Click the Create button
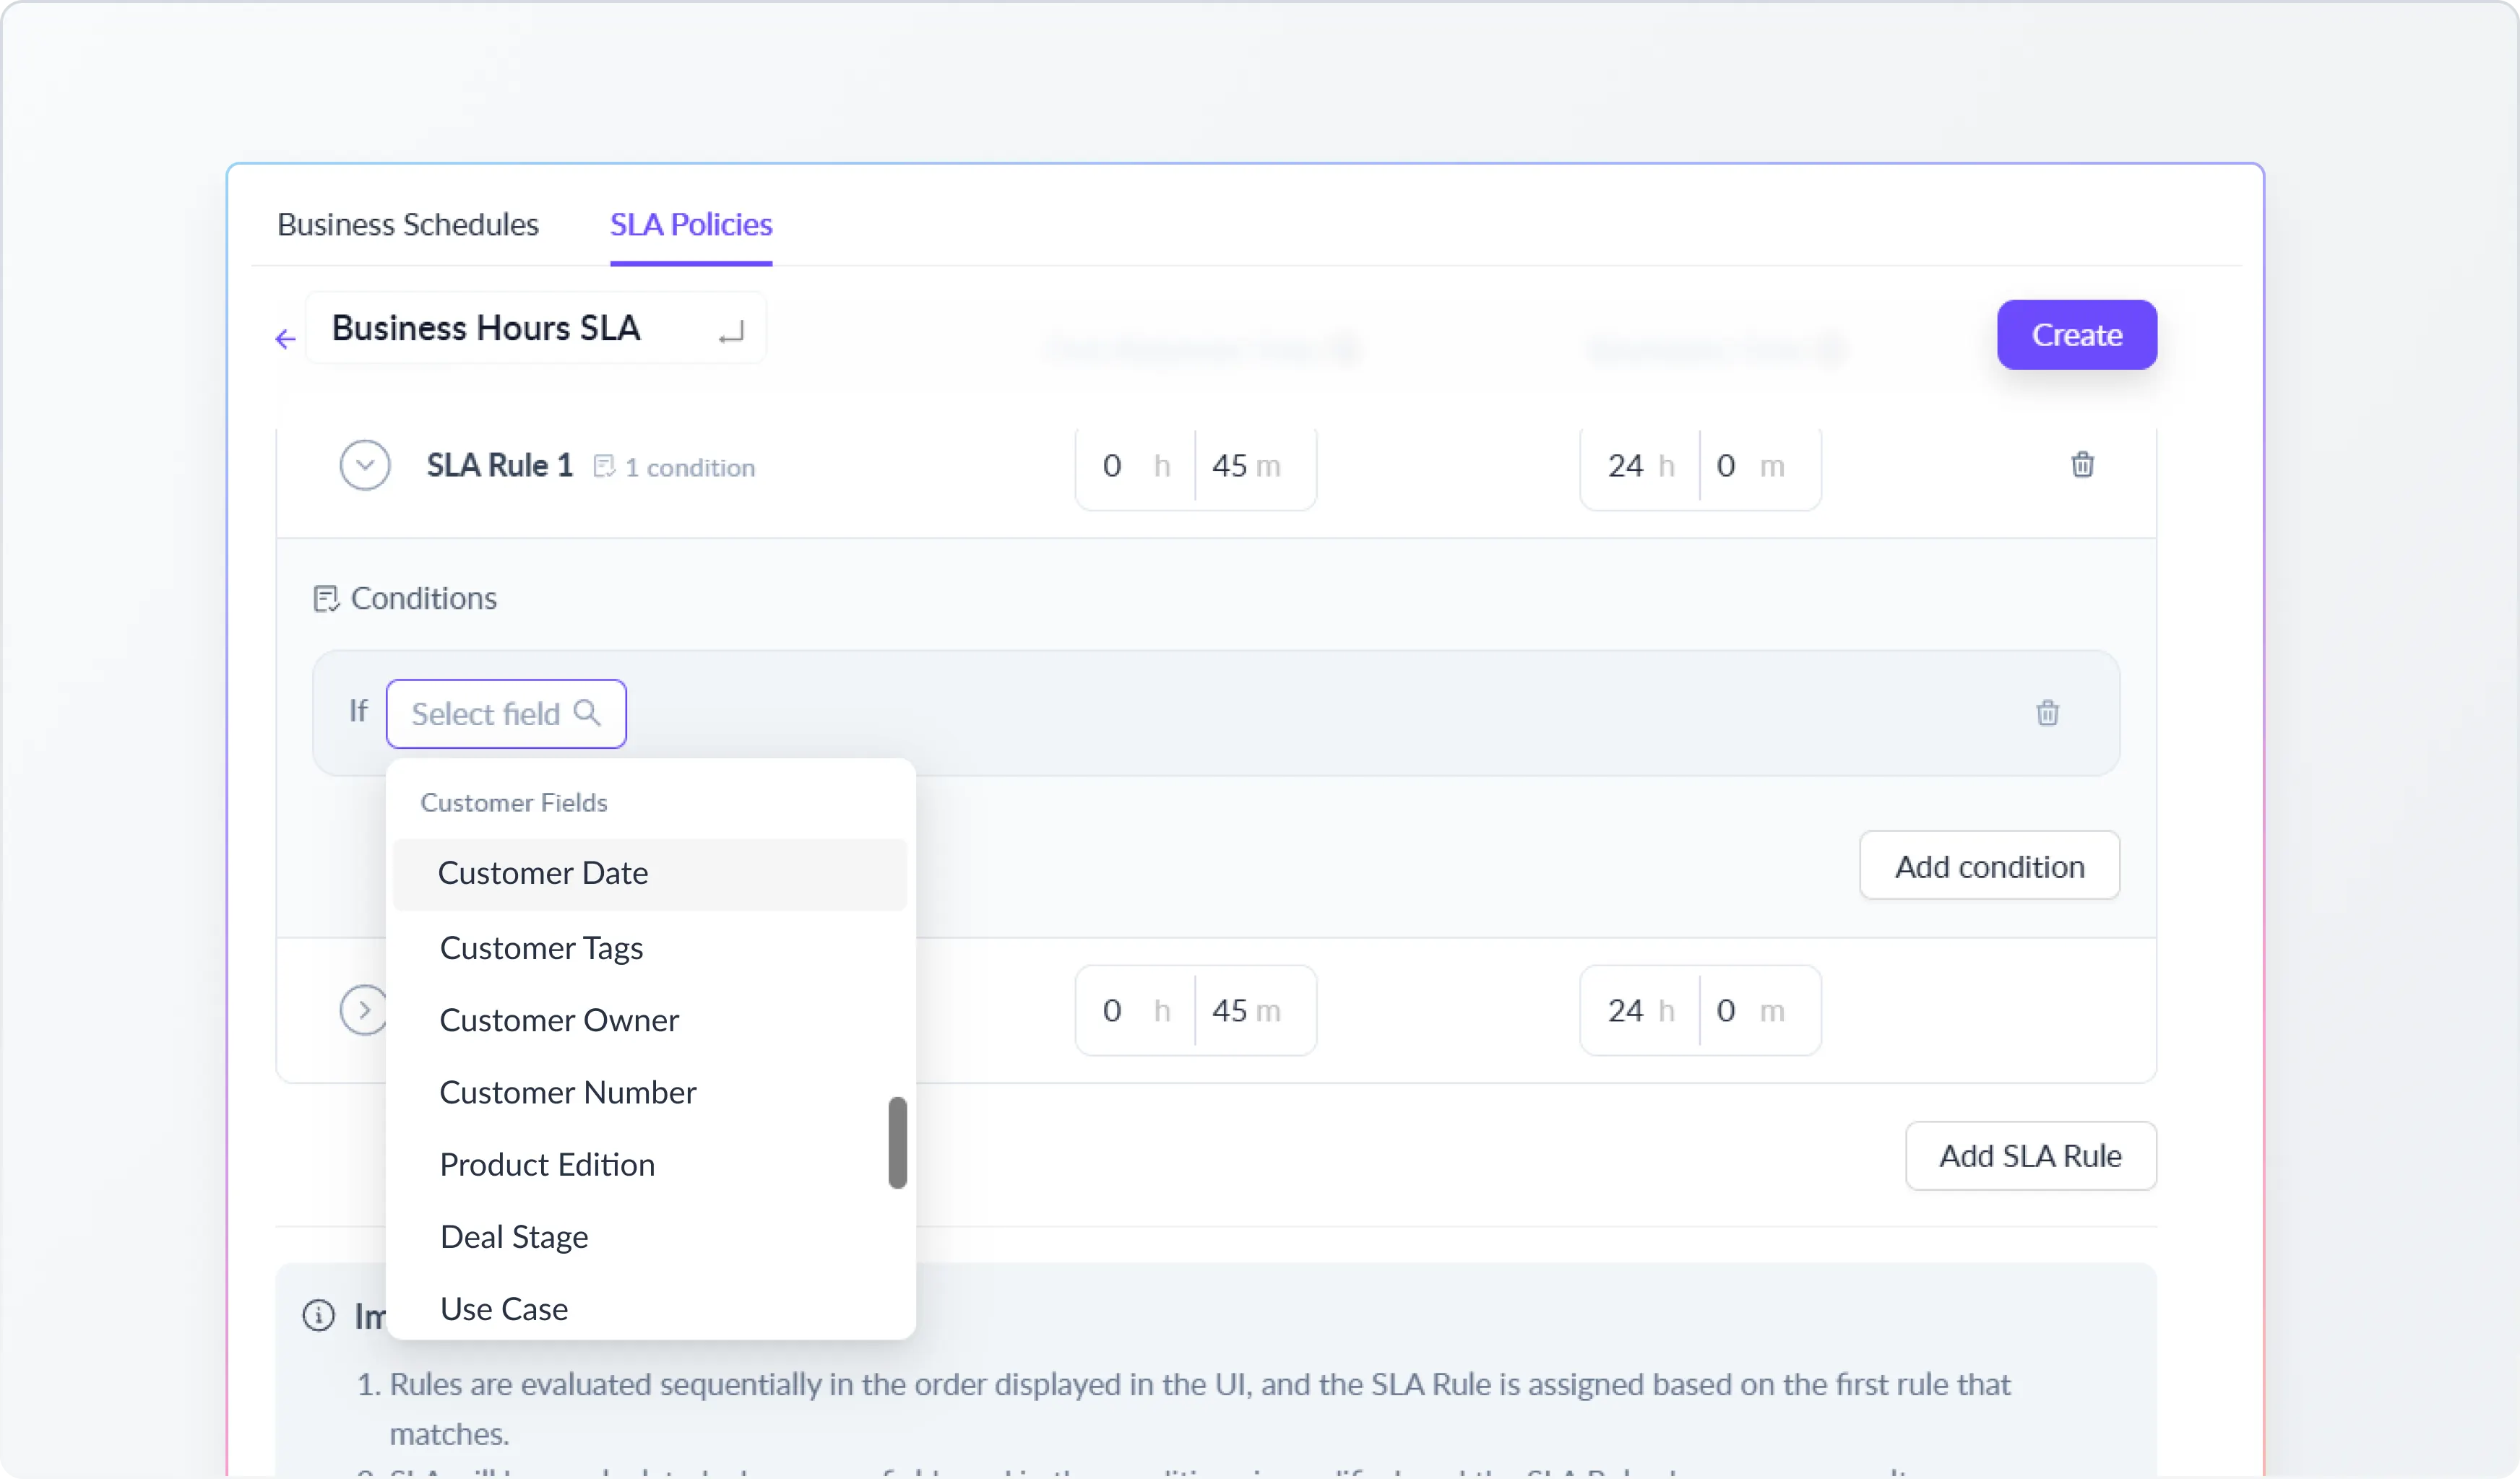 [2076, 335]
